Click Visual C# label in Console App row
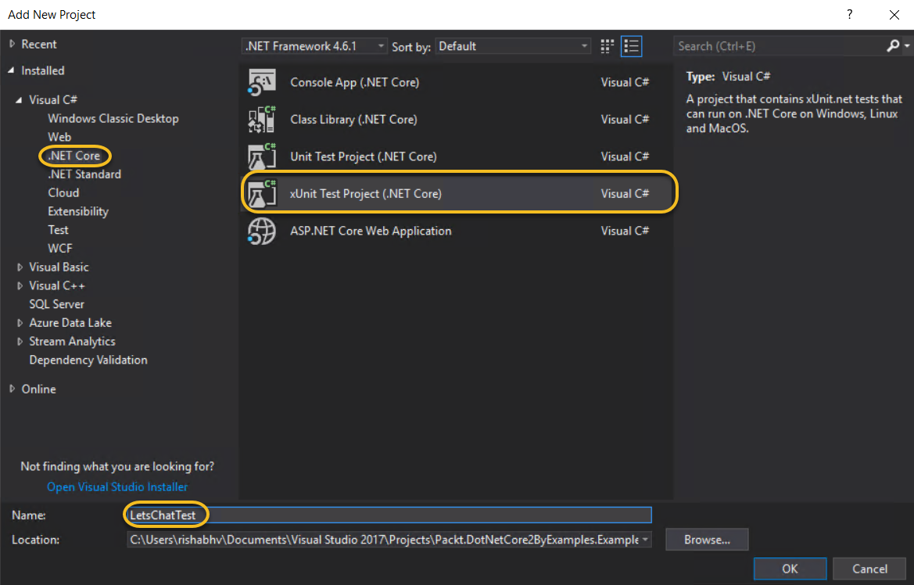 625,82
